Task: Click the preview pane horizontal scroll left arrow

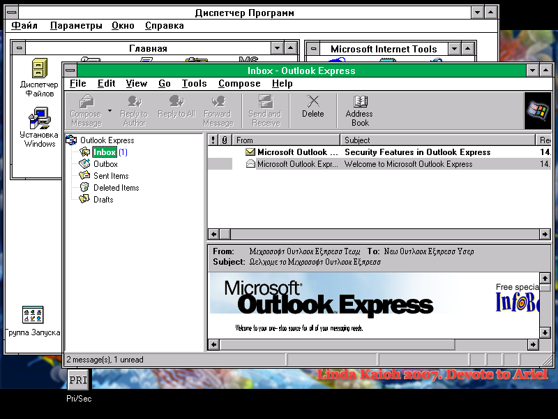Action: (213, 344)
